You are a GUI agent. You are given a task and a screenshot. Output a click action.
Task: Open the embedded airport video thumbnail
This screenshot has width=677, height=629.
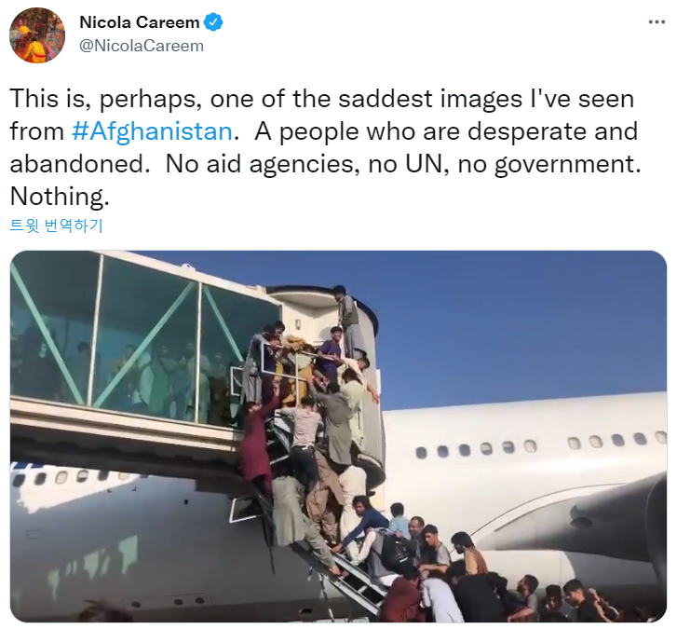(x=339, y=436)
